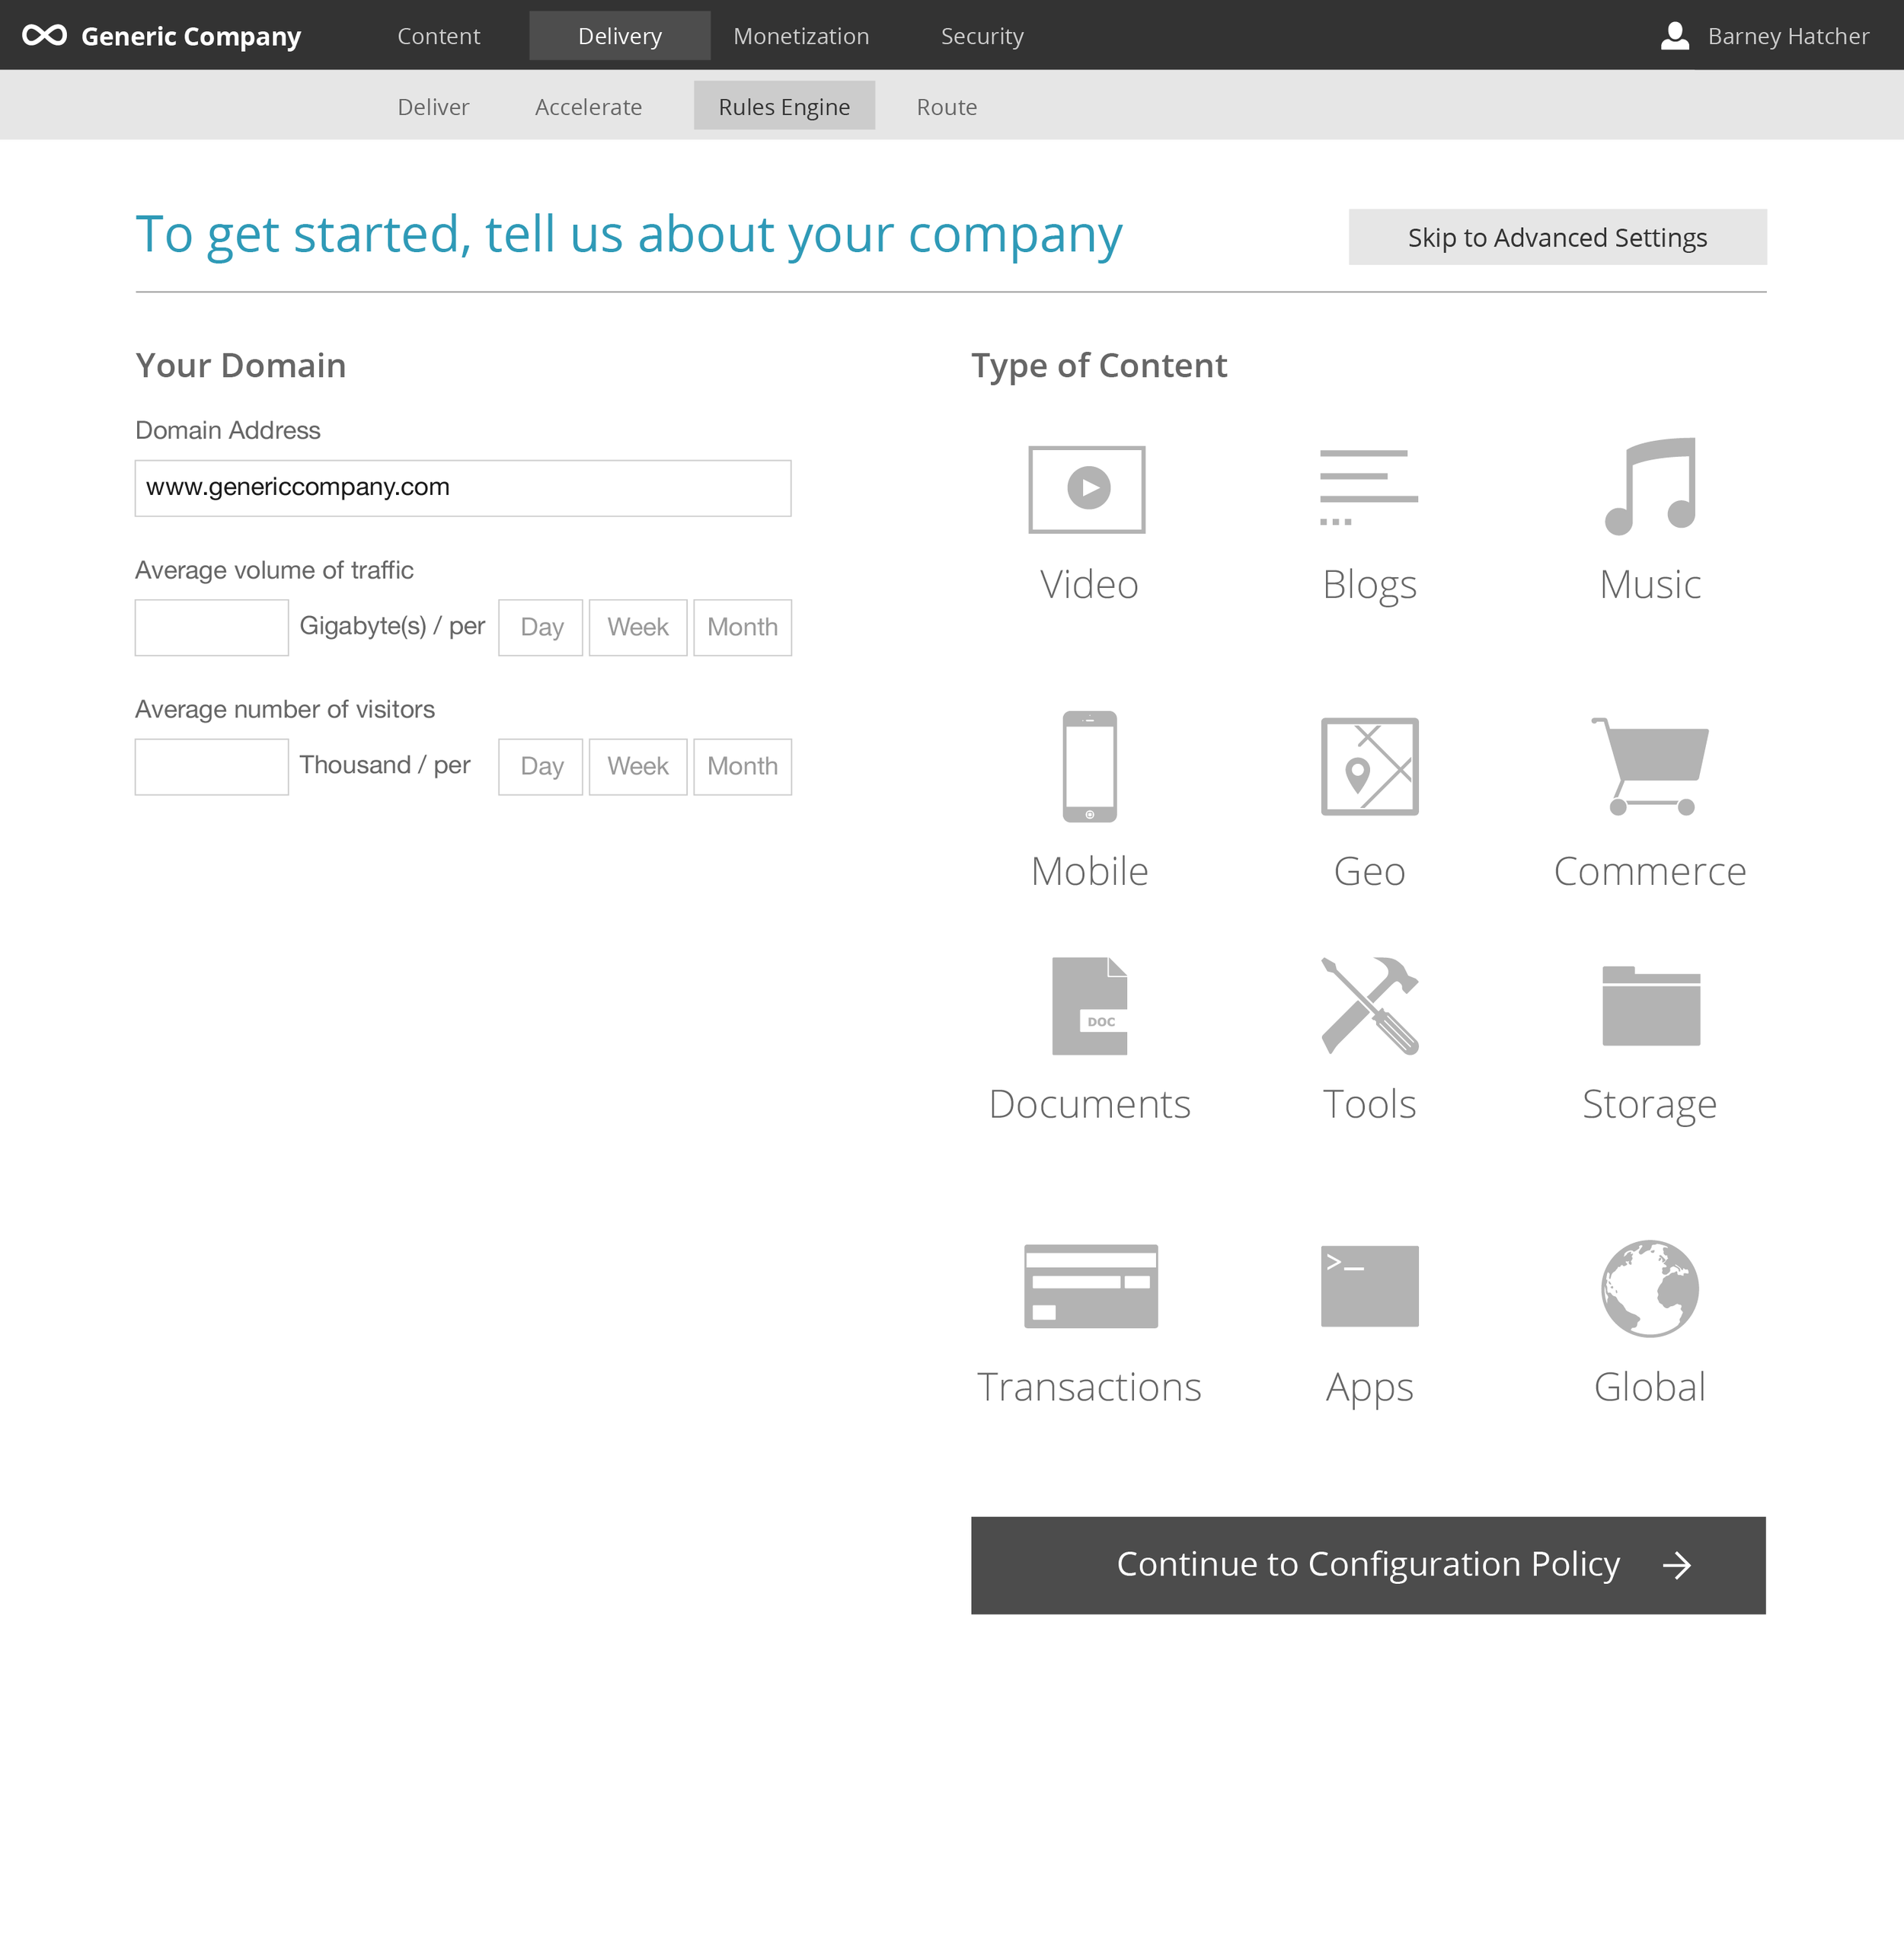1904x1951 pixels.
Task: Select the Geo map icon
Action: (x=1369, y=767)
